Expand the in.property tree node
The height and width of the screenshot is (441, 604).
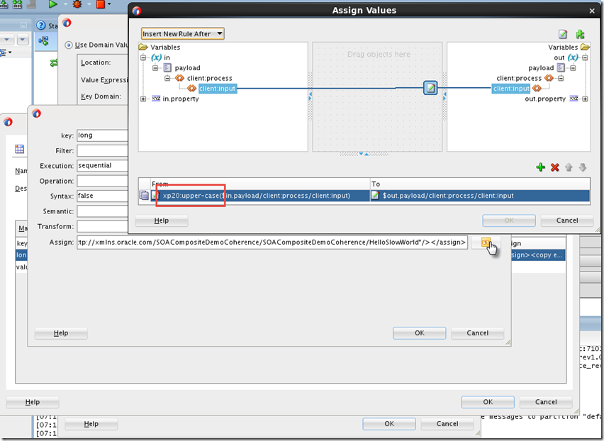tap(143, 99)
